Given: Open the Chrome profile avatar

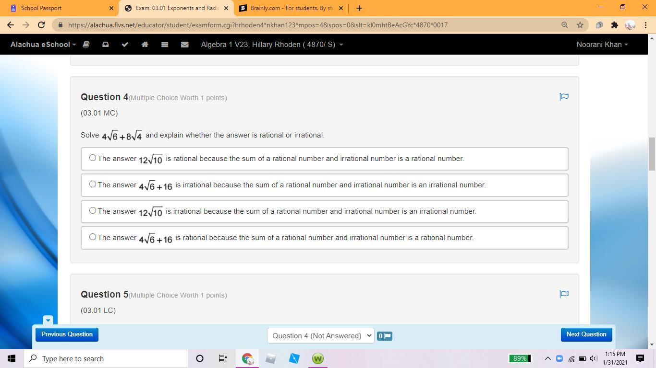Looking at the screenshot, I should (x=630, y=25).
